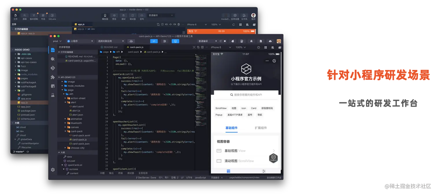The height and width of the screenshot is (195, 437).
Task: Open the git source control sidebar icon
Action: point(53,68)
